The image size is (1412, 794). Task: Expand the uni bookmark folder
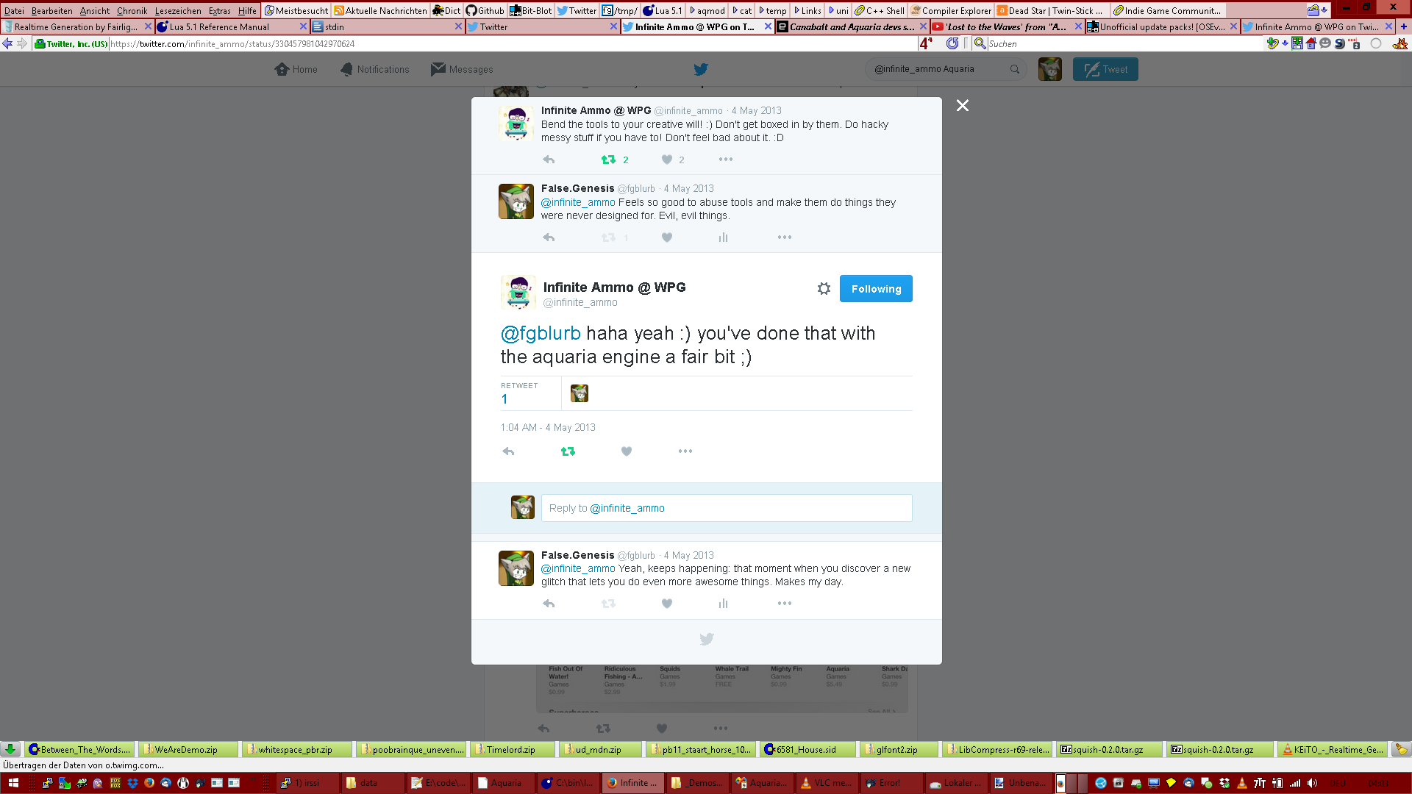tap(838, 10)
